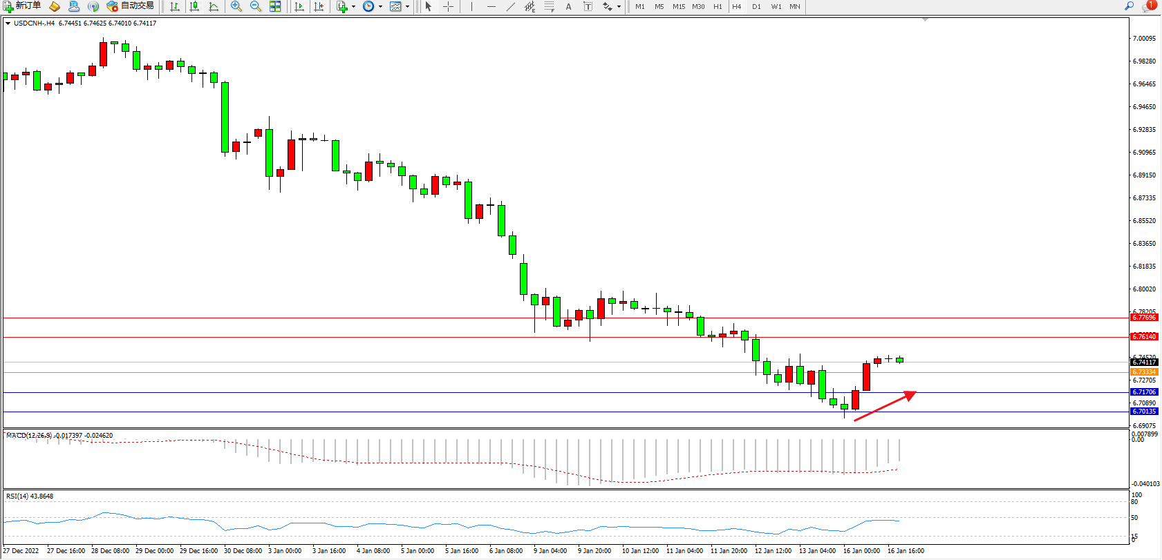Click the New Order (新订单) button

[22, 6]
